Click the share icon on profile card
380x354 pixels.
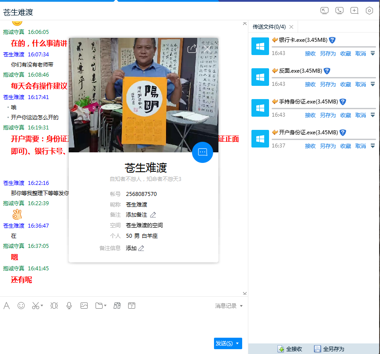click(x=192, y=49)
